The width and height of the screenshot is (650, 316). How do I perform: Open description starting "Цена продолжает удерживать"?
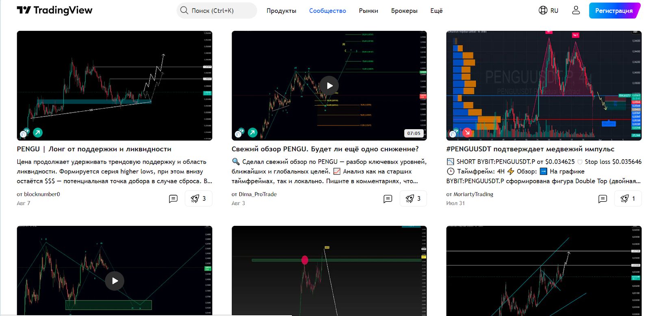[x=115, y=171]
